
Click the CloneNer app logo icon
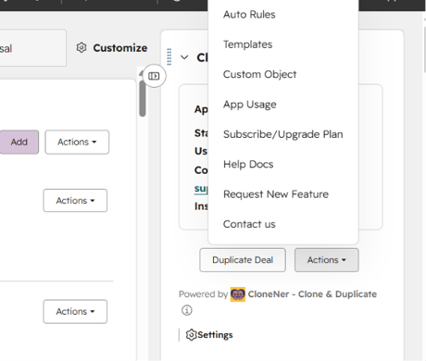point(238,294)
